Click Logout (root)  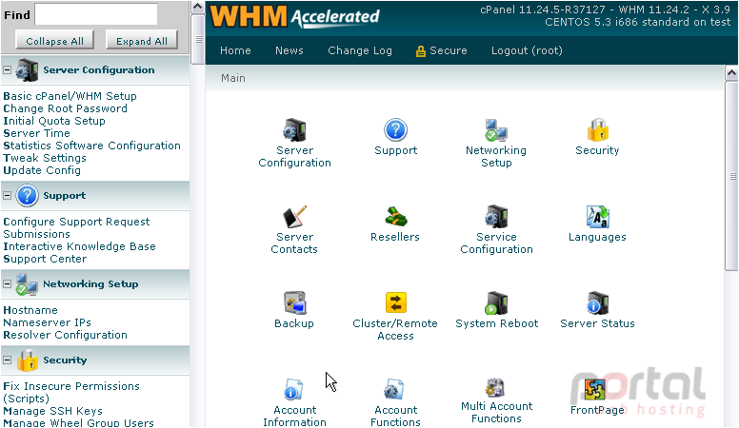point(527,50)
